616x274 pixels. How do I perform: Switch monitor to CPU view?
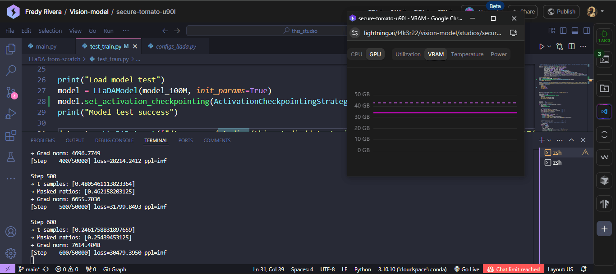coord(356,54)
